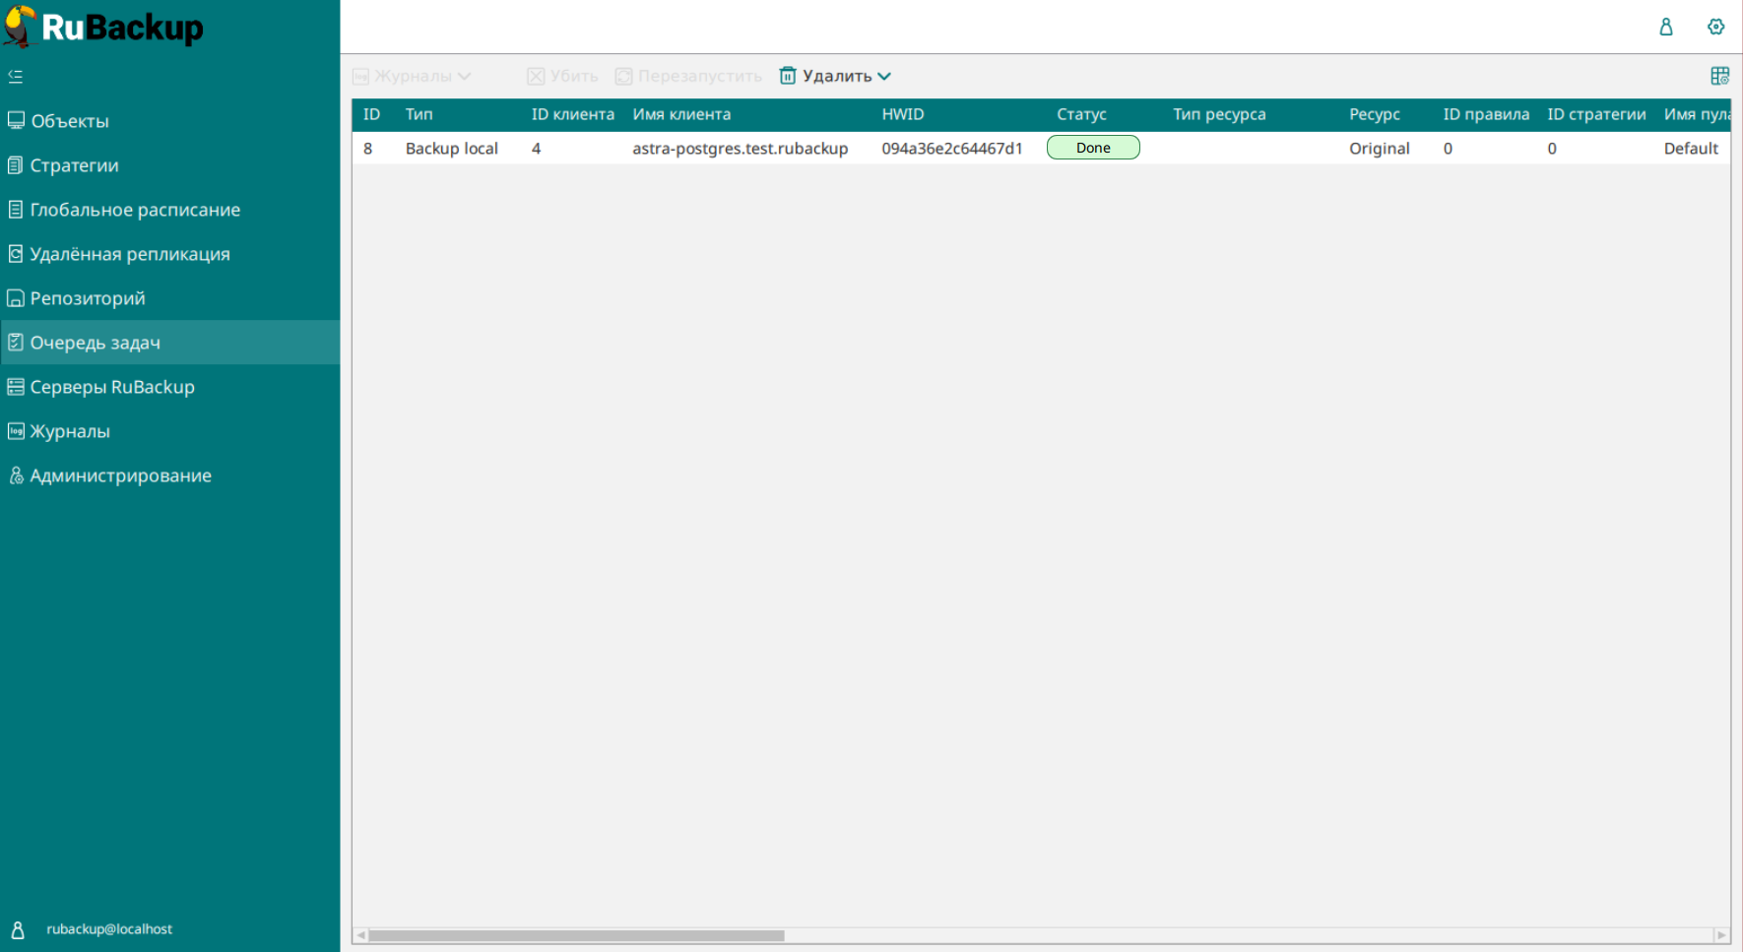Go to Стратегии in sidebar
1743x952 pixels.
[x=74, y=165]
